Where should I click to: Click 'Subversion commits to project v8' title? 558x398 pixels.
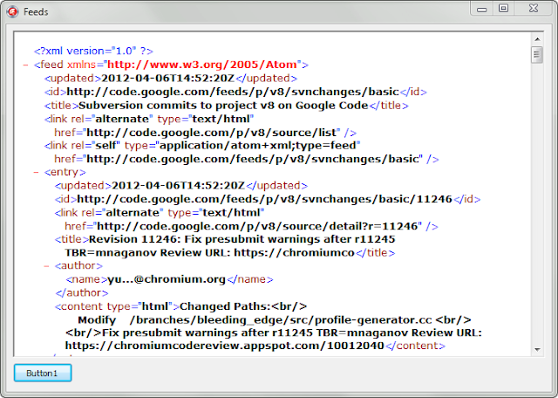[223, 106]
